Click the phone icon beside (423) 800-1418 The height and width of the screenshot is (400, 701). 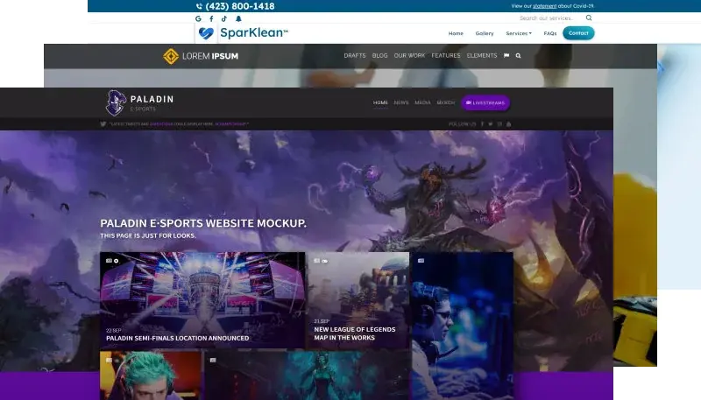(x=199, y=6)
